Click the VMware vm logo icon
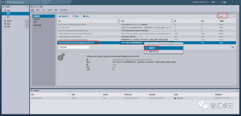The width and height of the screenshot is (241, 116). tap(4, 2)
